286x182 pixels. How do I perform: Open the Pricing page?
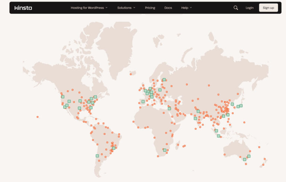pyautogui.click(x=150, y=8)
